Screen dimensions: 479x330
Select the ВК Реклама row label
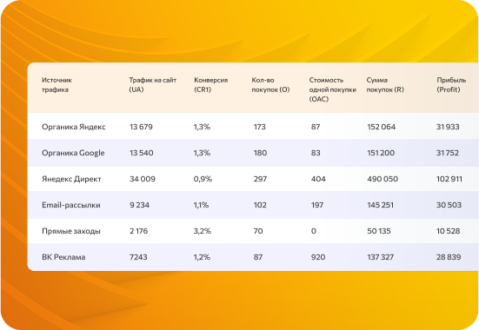63,257
